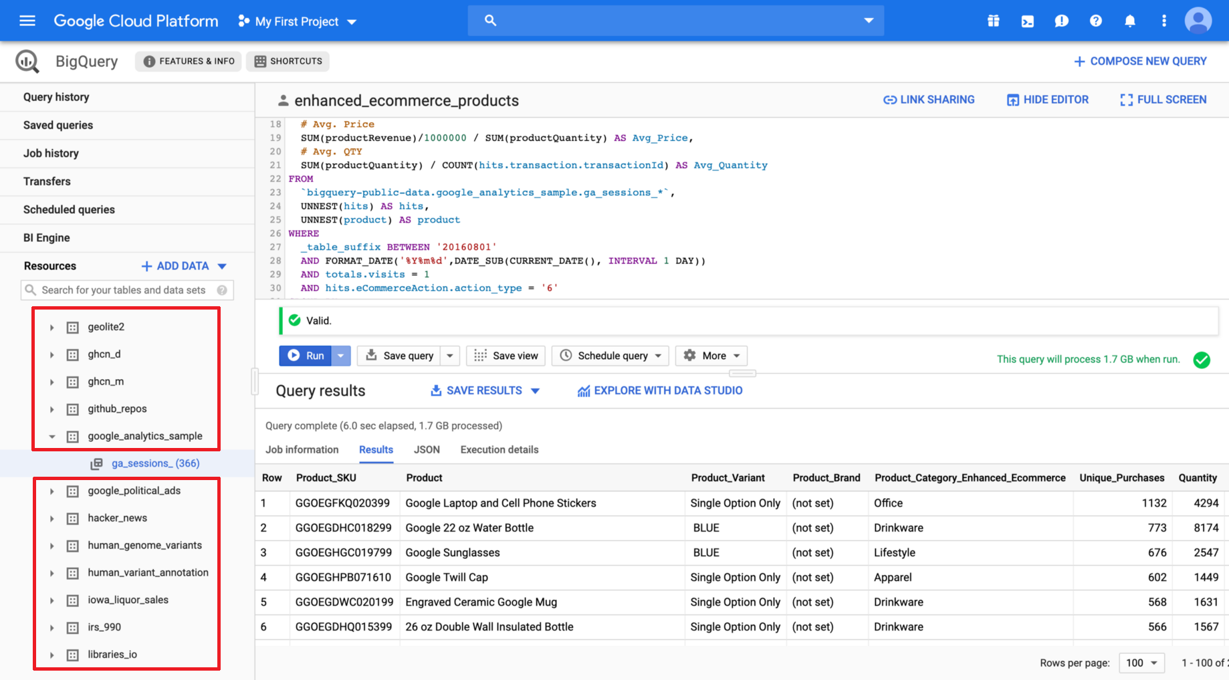Switch to the Job information tab
1229x680 pixels.
click(302, 449)
